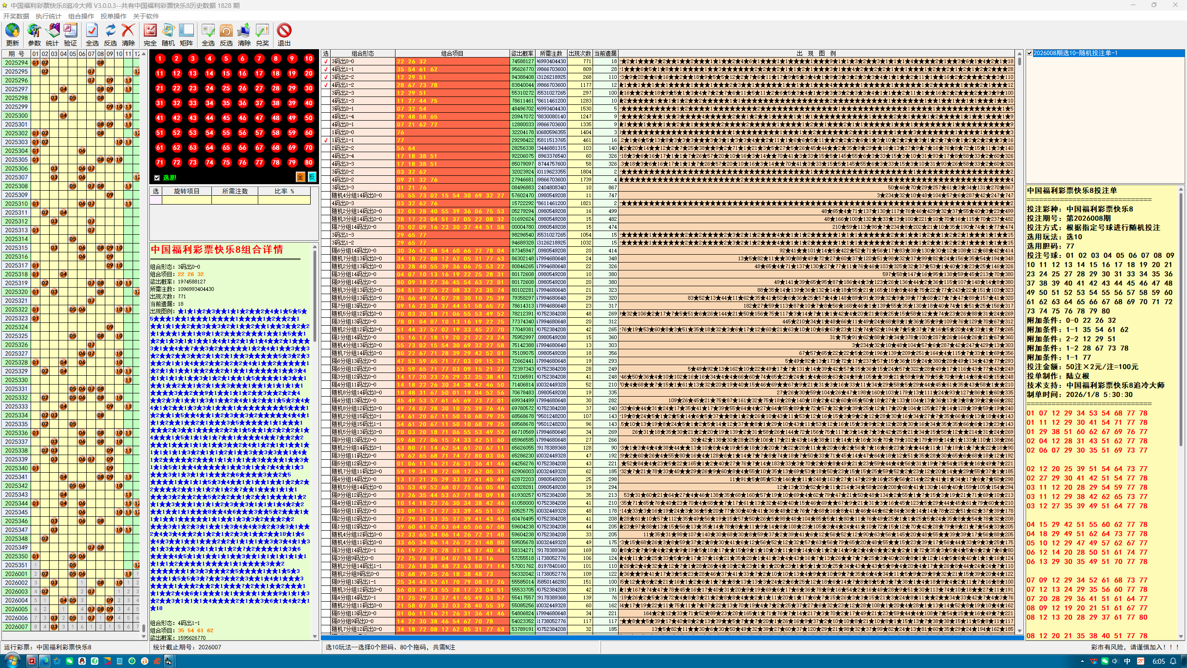Open the 参数 parameters tool icon
1187x668 pixels.
(34, 31)
